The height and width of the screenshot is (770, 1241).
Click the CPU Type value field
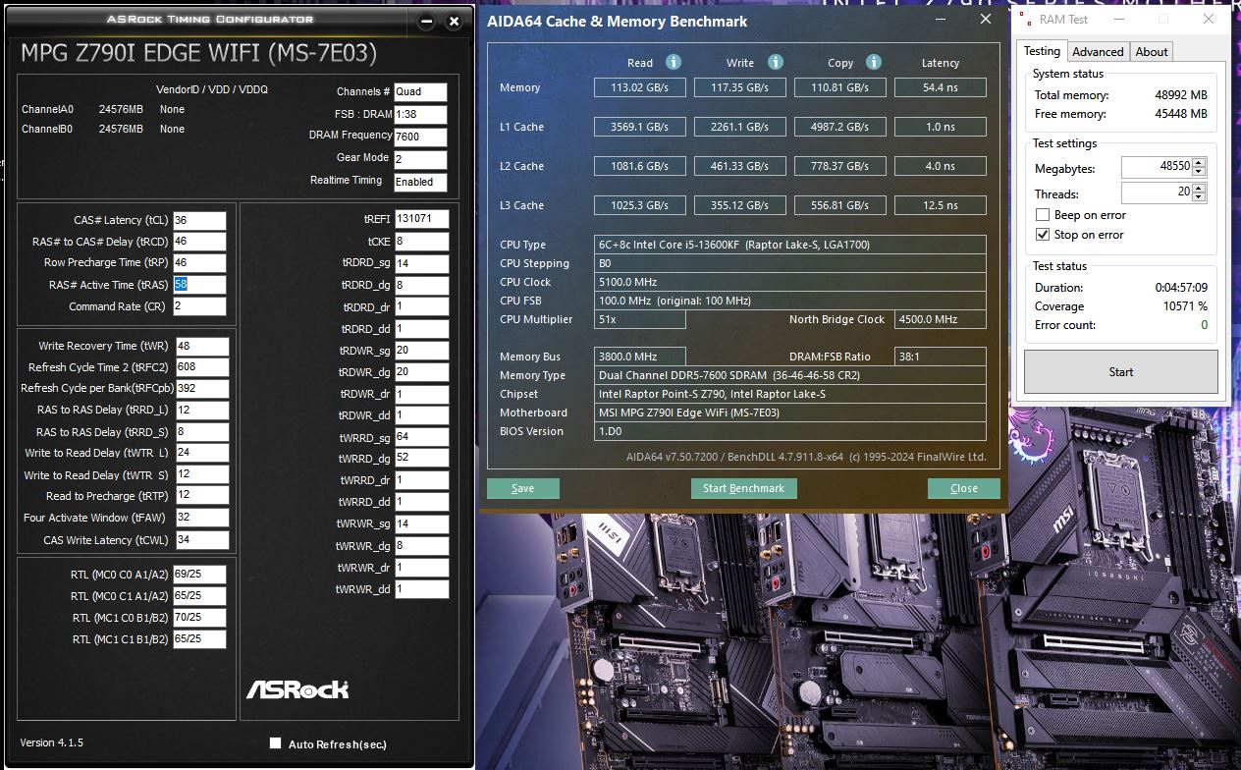(x=790, y=245)
